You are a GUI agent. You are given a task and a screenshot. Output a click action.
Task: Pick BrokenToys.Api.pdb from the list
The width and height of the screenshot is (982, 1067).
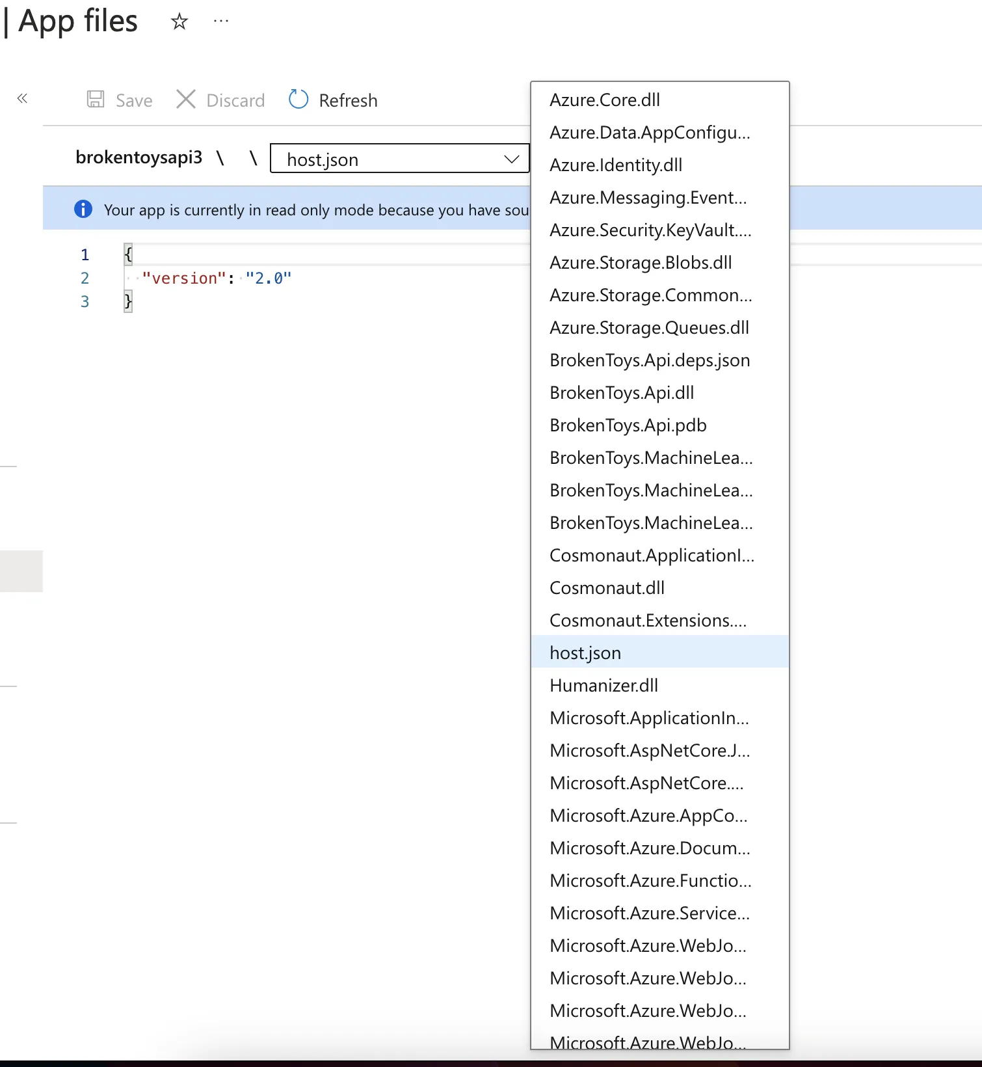coord(628,425)
